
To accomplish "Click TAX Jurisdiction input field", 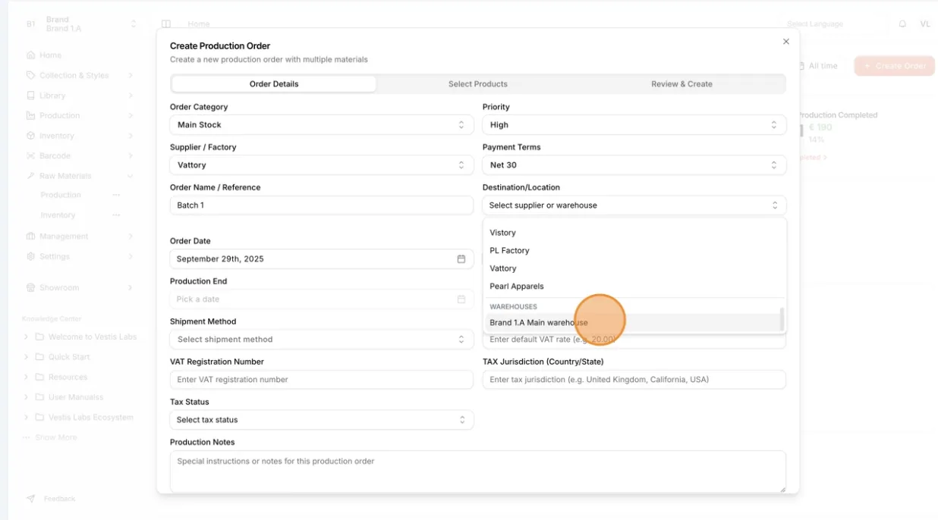I will click(634, 380).
